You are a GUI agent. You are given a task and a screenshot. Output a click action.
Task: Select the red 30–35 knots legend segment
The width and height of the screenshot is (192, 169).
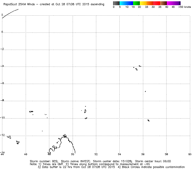coord(157,3)
